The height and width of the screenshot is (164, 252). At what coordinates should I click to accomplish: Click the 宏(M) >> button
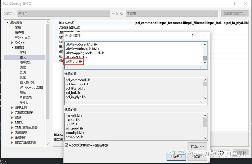(x=197, y=146)
